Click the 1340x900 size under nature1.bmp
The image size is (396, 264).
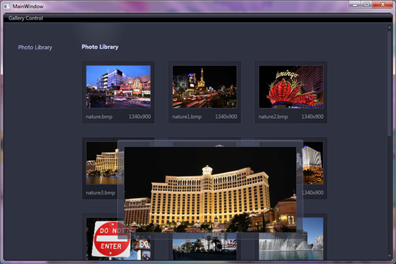click(x=226, y=117)
